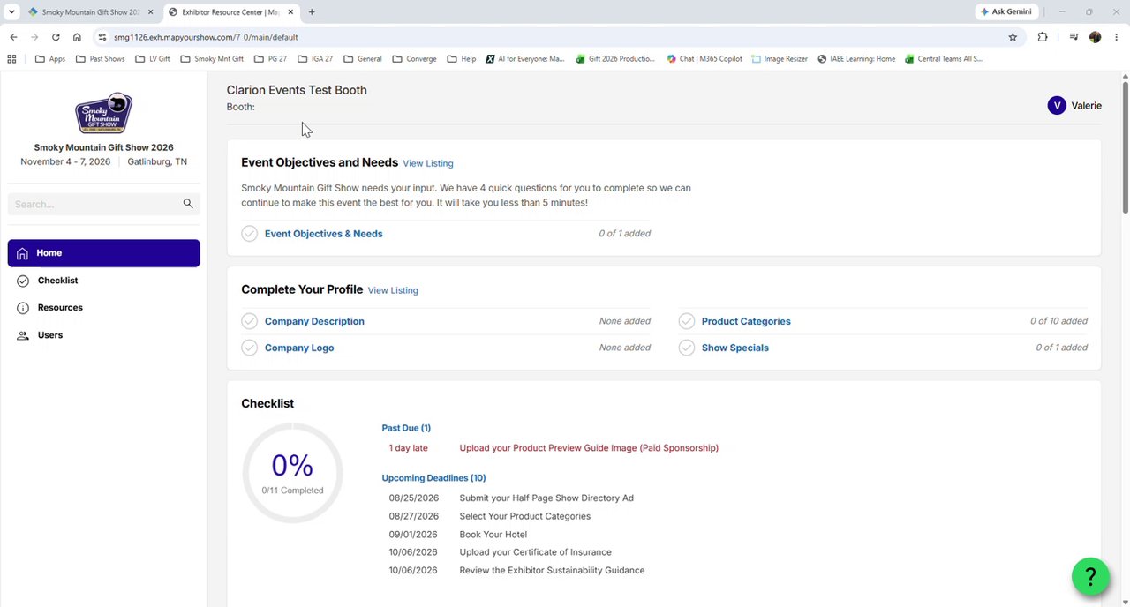Click View Listing beside Complete Your Profile

point(393,290)
